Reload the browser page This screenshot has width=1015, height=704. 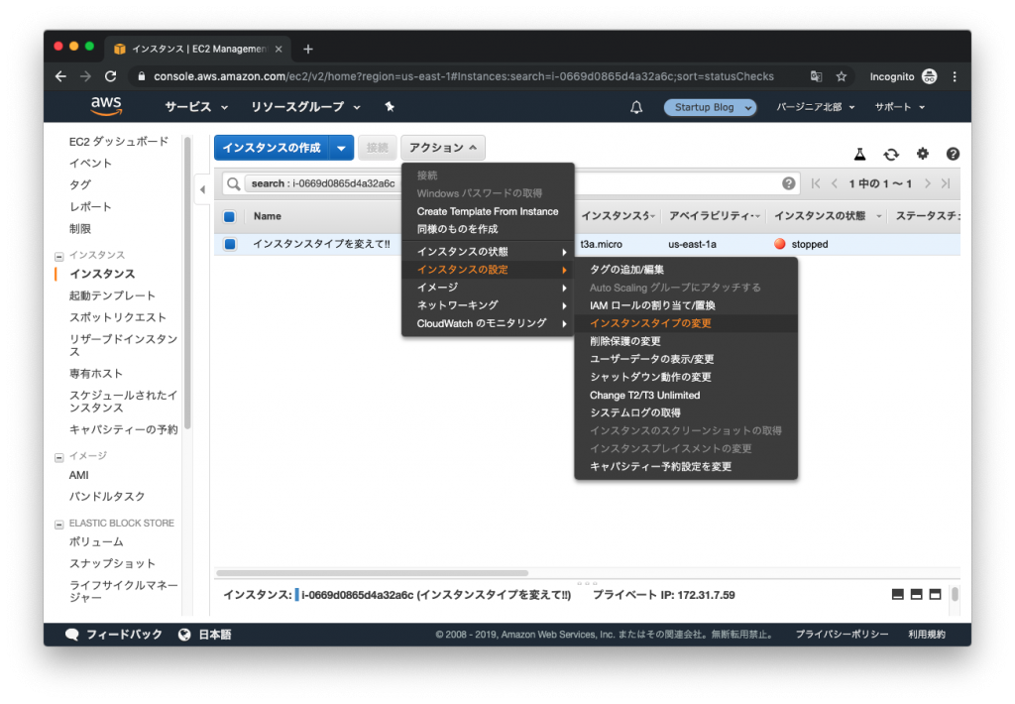tap(111, 76)
